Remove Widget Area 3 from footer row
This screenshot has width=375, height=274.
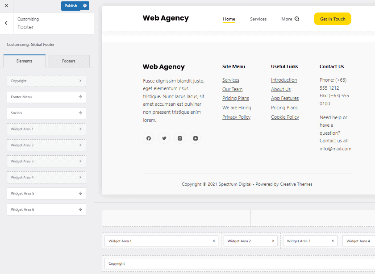pos(333,241)
